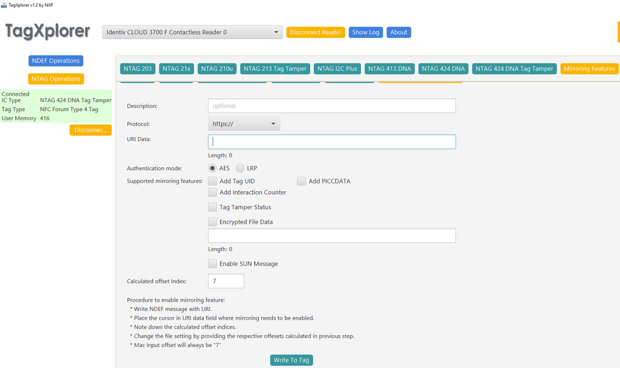Click the TagXplorer logo text
This screenshot has width=620, height=368.
pyautogui.click(x=47, y=32)
